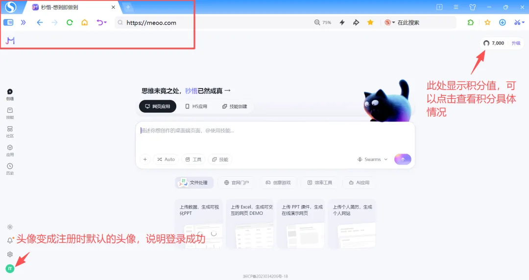Click the 升级 upgrade link
Image resolution: width=529 pixels, height=280 pixels.
516,43
